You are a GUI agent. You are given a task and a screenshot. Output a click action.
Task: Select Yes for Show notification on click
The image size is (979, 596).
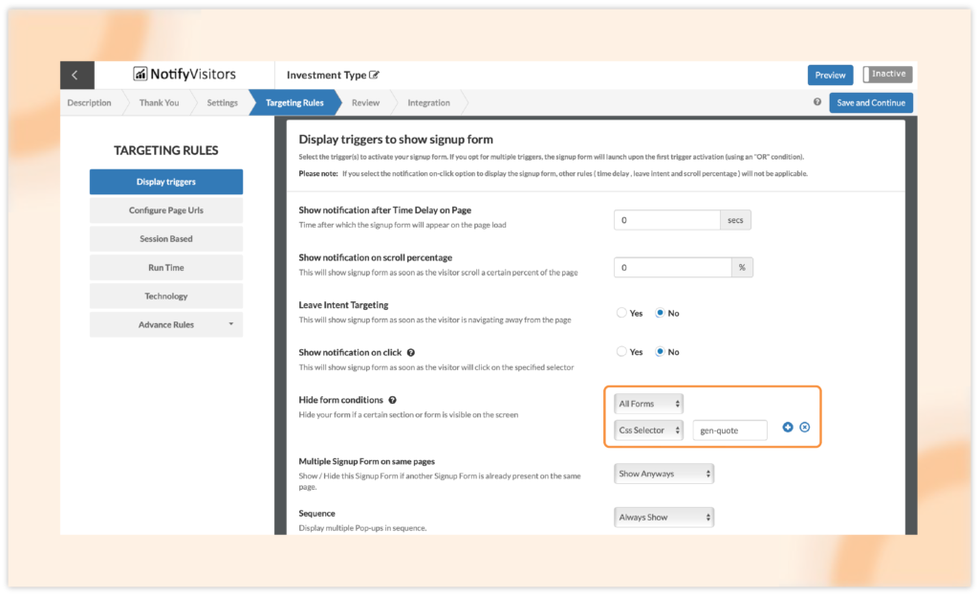(621, 351)
